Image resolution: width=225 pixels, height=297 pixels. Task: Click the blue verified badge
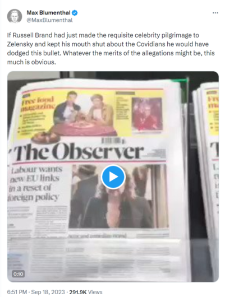75,13
